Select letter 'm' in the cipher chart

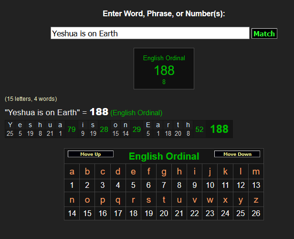pyautogui.click(x=256, y=172)
